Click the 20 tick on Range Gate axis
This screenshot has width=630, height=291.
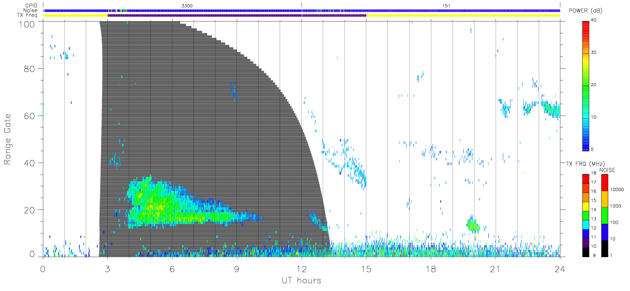30,210
